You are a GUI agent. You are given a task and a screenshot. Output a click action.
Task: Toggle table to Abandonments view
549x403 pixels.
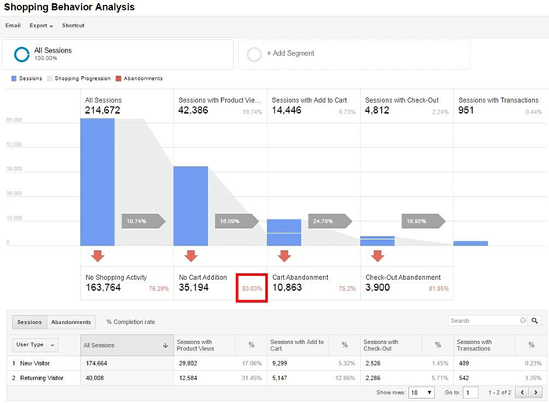click(70, 322)
